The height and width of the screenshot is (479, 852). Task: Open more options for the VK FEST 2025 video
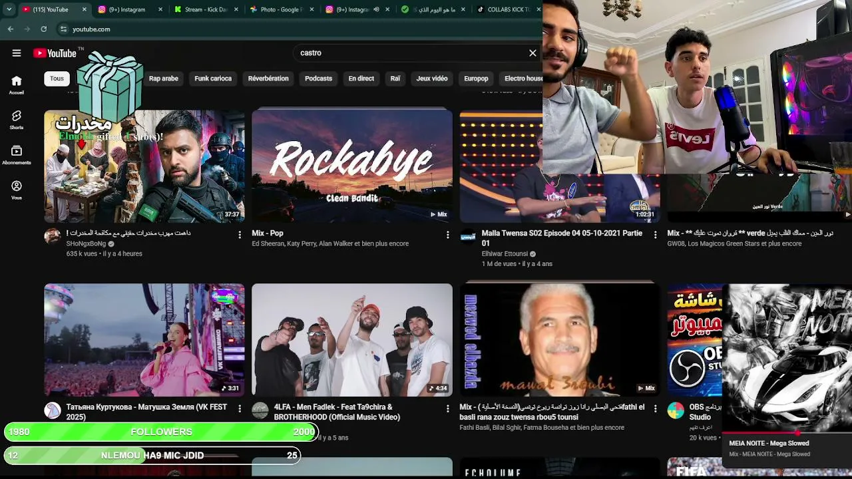tap(240, 408)
